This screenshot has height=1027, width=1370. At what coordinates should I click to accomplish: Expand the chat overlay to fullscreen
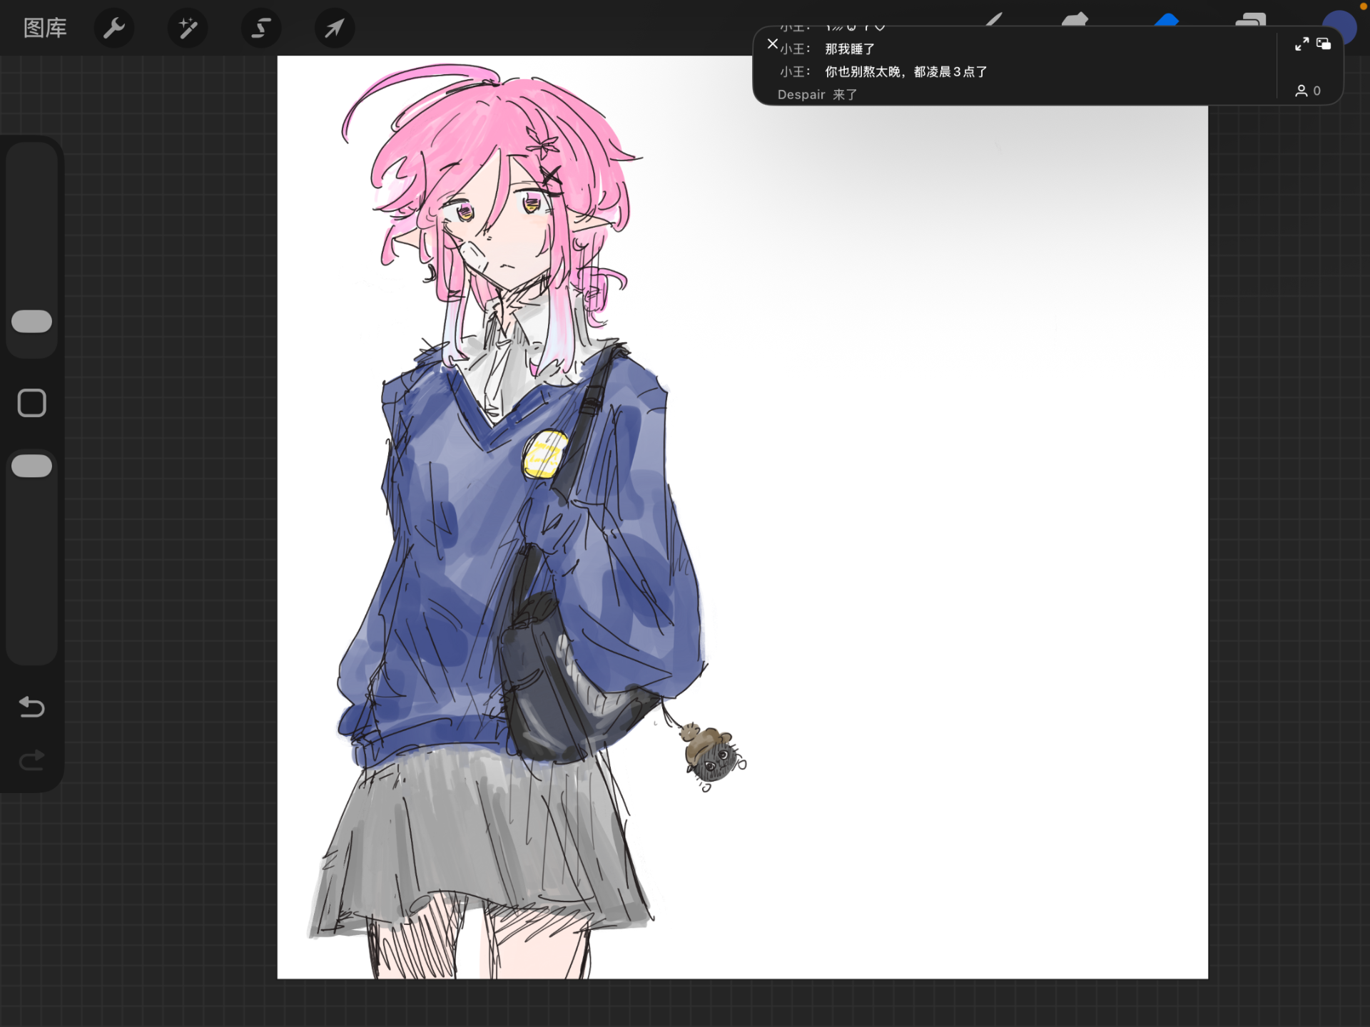(1301, 44)
